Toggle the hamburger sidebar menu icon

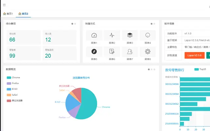tap(4, 5)
